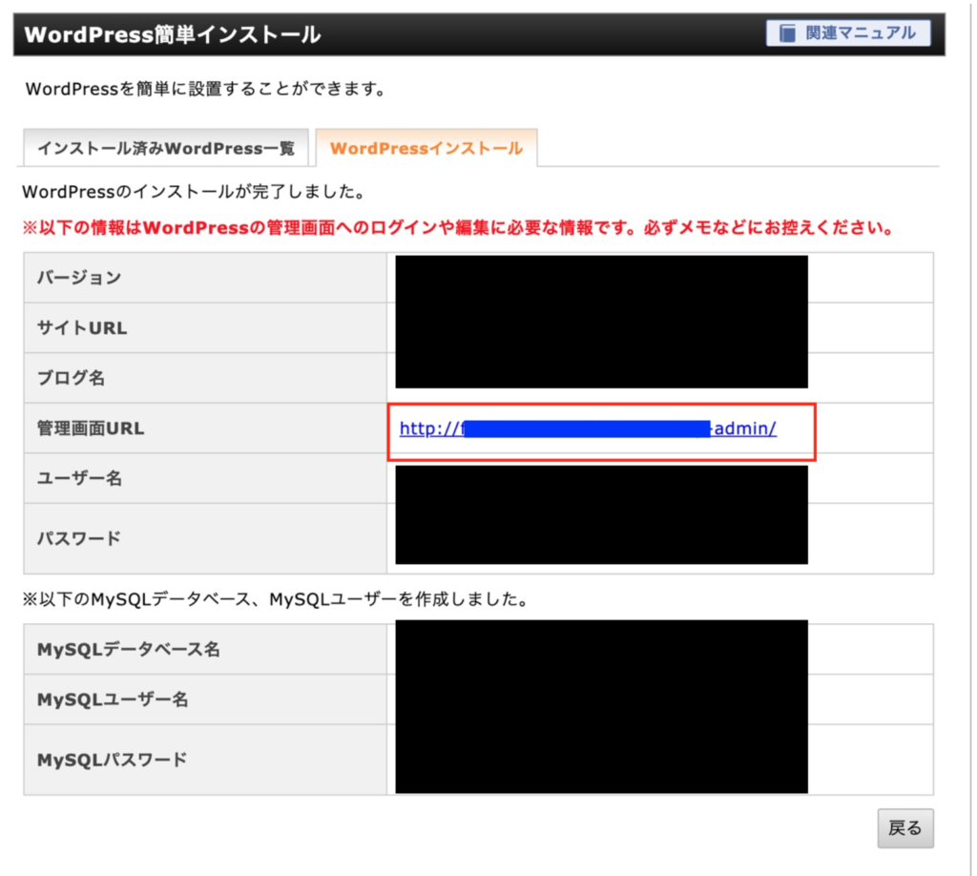Image resolution: width=977 pixels, height=876 pixels.
Task: Click the WordPressのインストールが完了しました message
Action: 194,191
